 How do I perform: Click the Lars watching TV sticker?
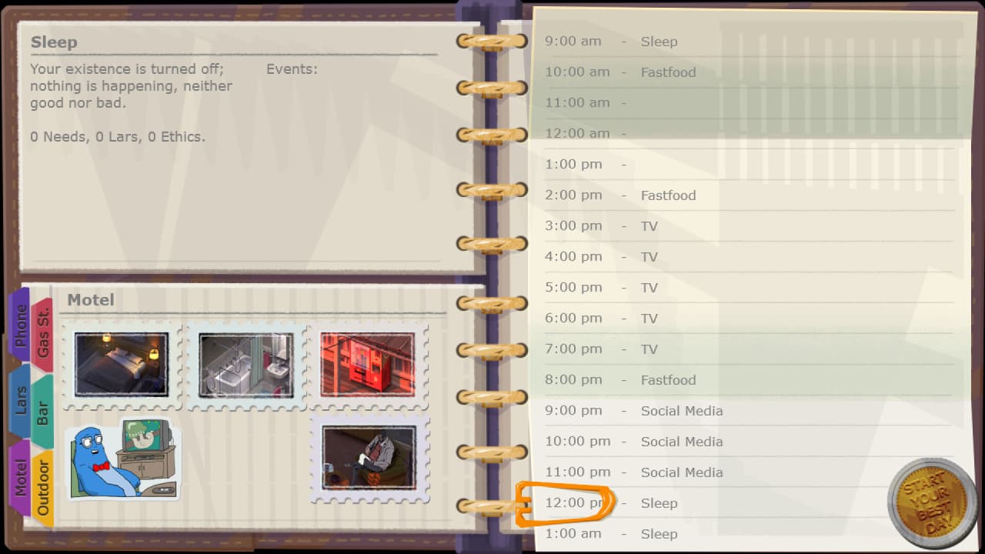(122, 460)
